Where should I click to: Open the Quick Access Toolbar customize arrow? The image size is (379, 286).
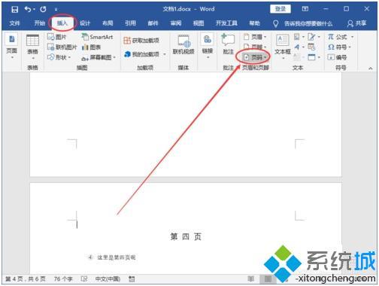[x=56, y=10]
